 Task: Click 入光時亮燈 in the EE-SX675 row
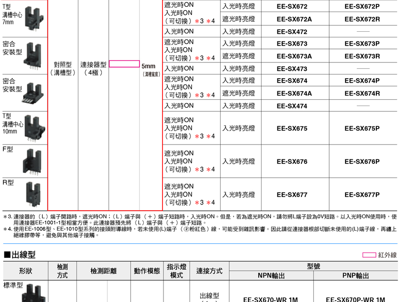coord(239,128)
